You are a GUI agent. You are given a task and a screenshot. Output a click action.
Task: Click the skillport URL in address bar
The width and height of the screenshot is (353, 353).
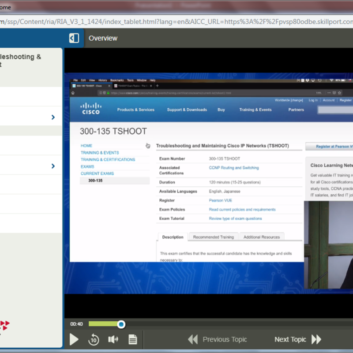click(176, 22)
